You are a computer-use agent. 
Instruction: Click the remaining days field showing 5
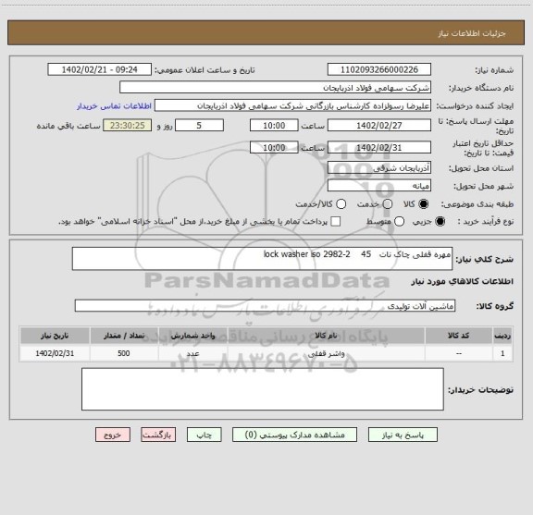(x=199, y=126)
